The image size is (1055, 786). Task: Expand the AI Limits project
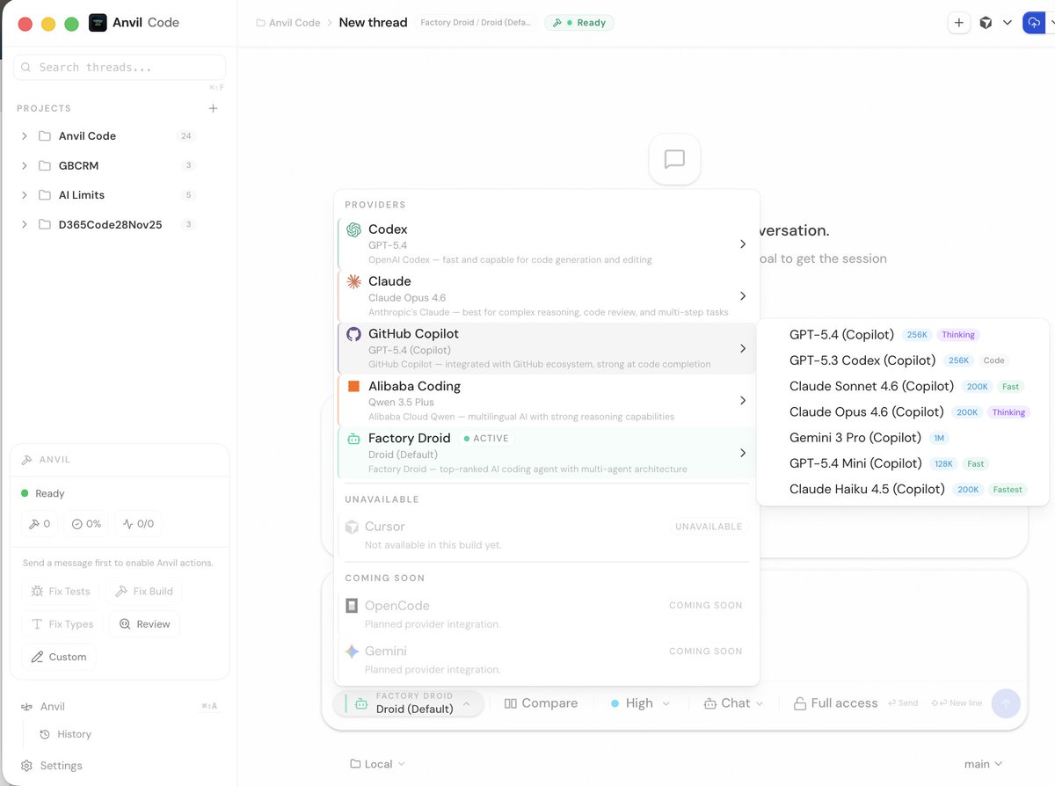(x=25, y=195)
